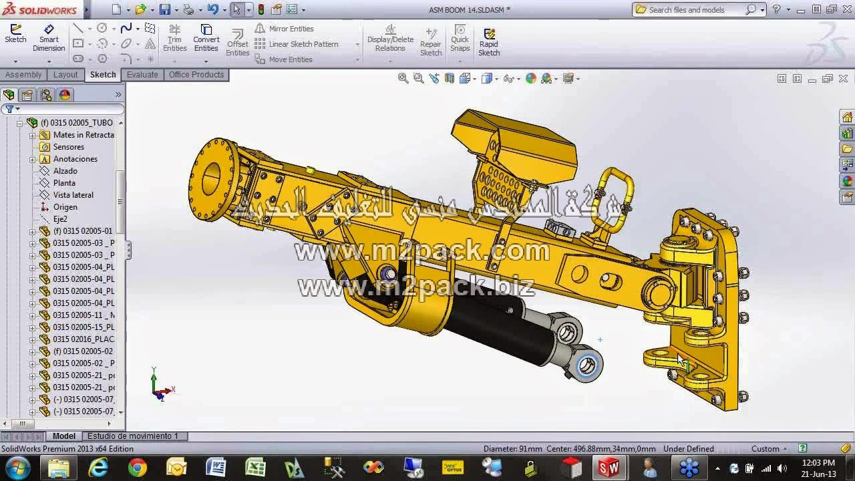Select the Vista lateral plane
Viewport: 855px width, 481px height.
[x=73, y=195]
